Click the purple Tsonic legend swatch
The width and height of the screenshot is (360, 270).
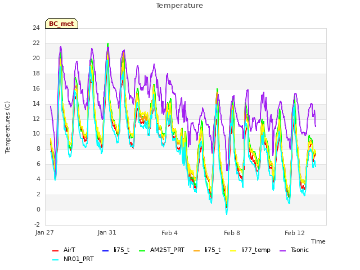click(282, 250)
